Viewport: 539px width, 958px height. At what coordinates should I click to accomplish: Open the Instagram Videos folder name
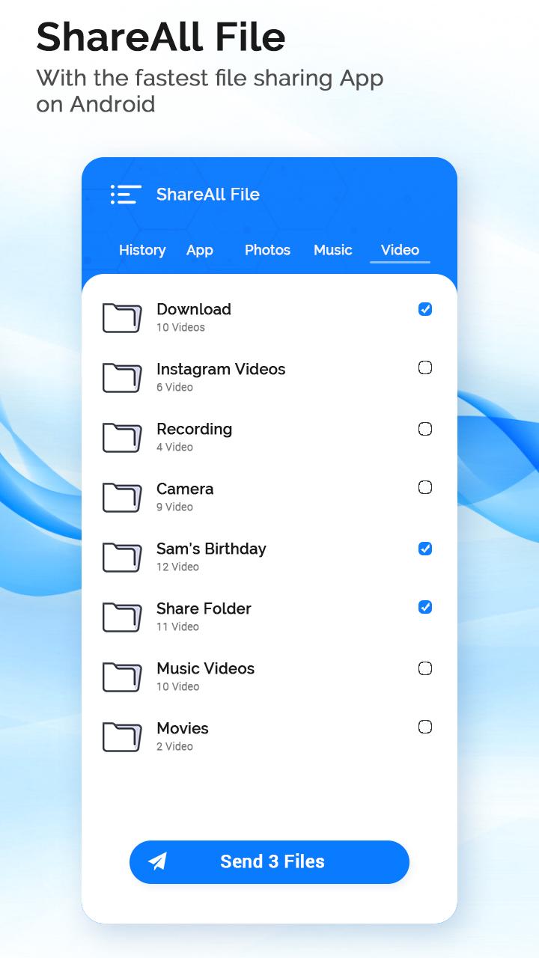(x=221, y=369)
